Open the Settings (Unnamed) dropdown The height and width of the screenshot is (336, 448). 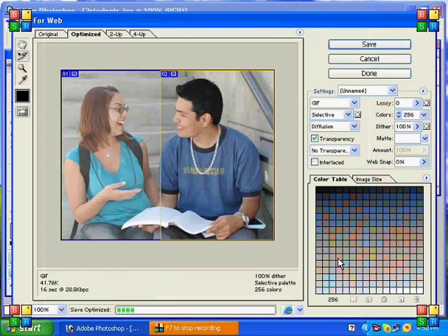tap(367, 91)
